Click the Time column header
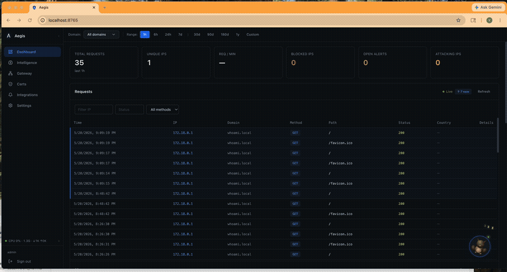The height and width of the screenshot is (272, 507). tap(77, 123)
